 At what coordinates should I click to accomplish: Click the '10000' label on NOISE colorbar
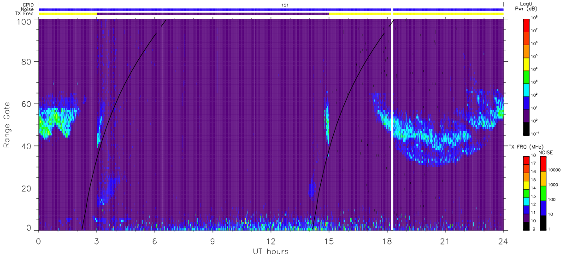click(x=555, y=170)
